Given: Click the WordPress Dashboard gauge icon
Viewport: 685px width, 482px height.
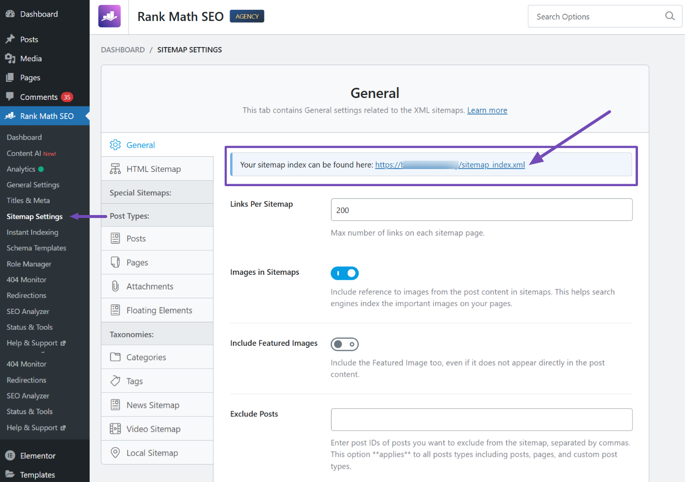Looking at the screenshot, I should coord(10,14).
